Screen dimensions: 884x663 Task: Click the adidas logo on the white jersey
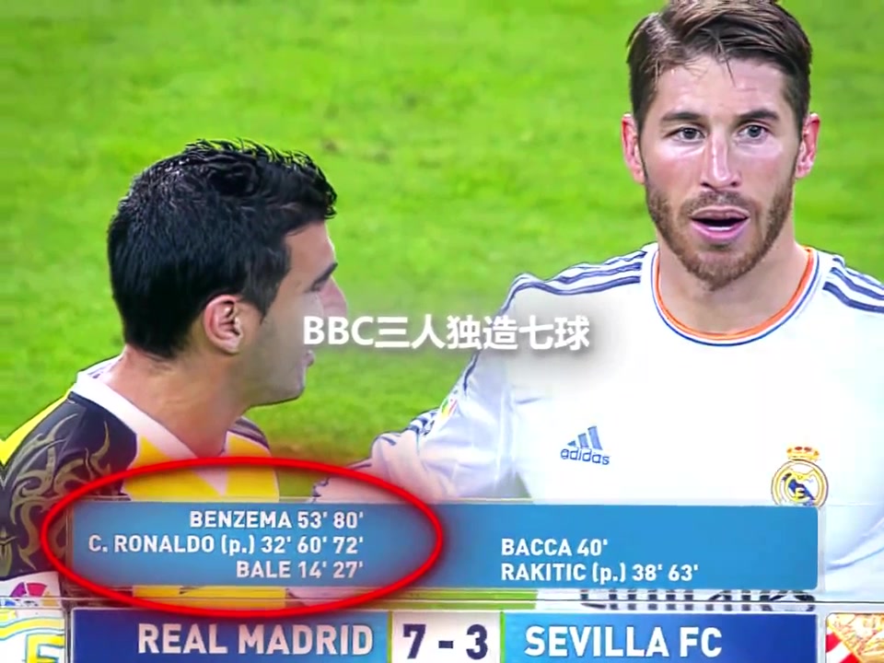[x=585, y=446]
